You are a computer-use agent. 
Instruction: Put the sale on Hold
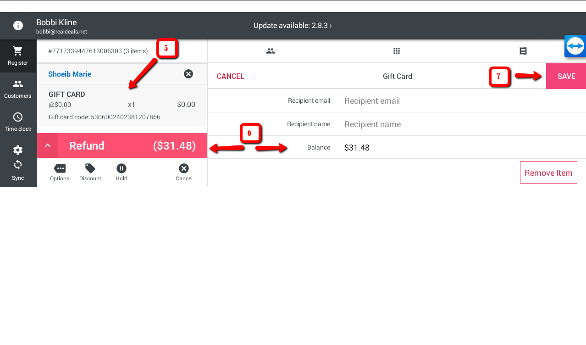coord(122,172)
